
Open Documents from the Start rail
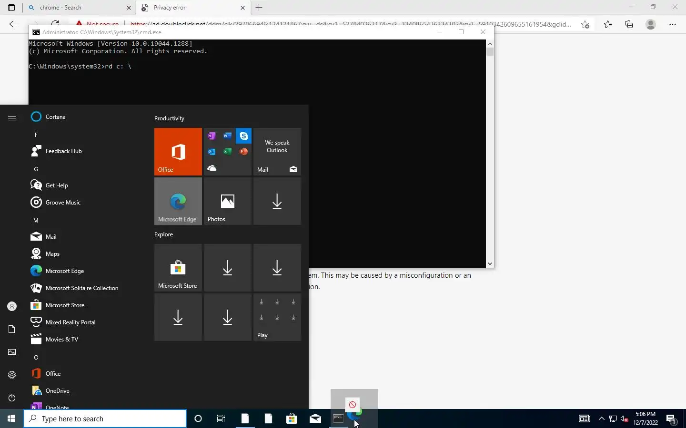pyautogui.click(x=12, y=330)
